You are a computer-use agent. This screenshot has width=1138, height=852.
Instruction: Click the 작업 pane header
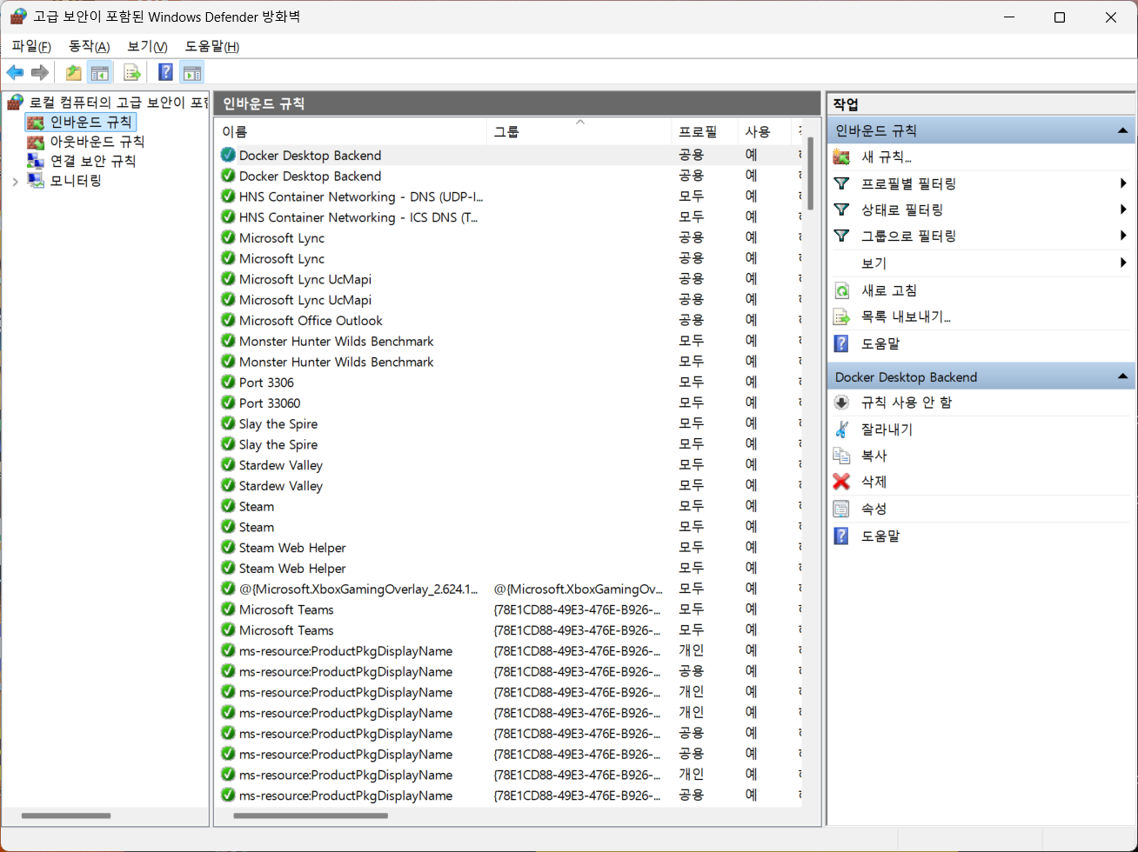click(981, 104)
